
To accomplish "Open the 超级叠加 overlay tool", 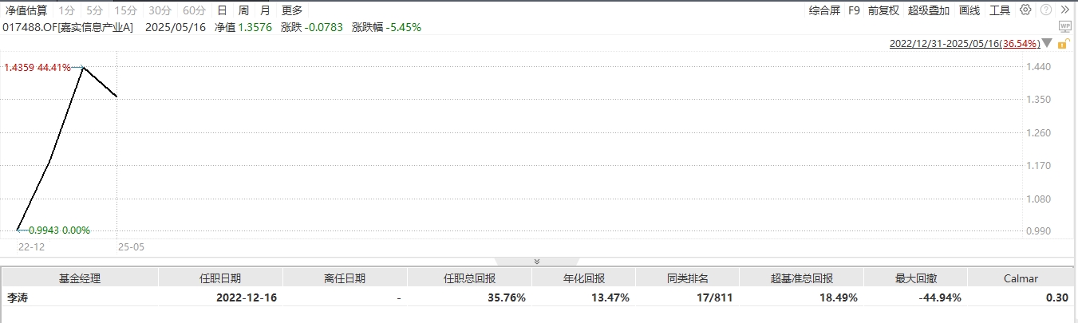I will (x=929, y=10).
